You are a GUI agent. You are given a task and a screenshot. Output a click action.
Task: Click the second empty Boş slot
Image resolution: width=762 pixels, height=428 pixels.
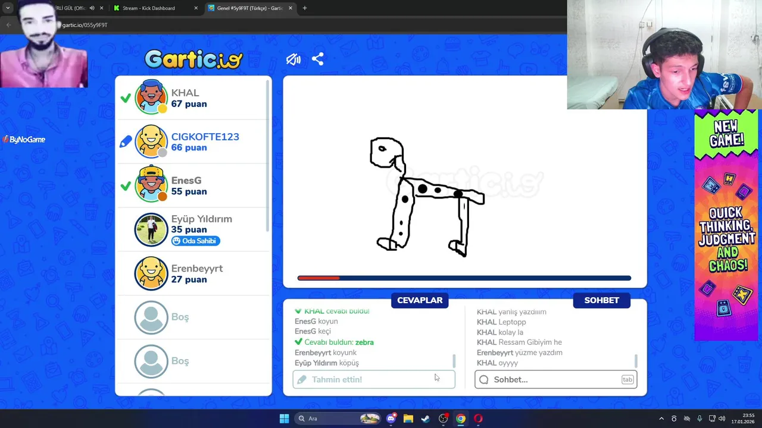tap(193, 361)
